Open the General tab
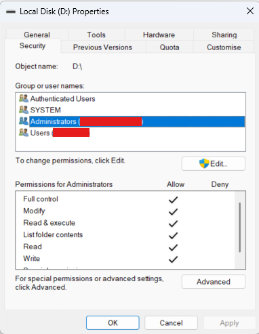This screenshot has width=259, height=334. click(x=37, y=35)
